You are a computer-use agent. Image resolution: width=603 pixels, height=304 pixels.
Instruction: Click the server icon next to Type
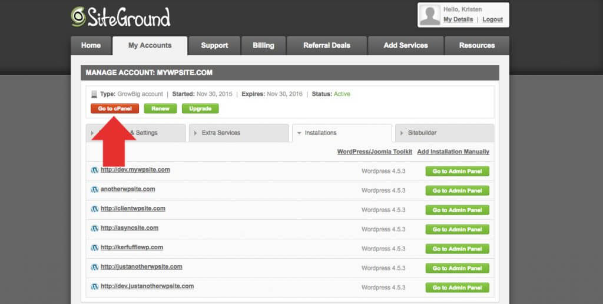94,94
